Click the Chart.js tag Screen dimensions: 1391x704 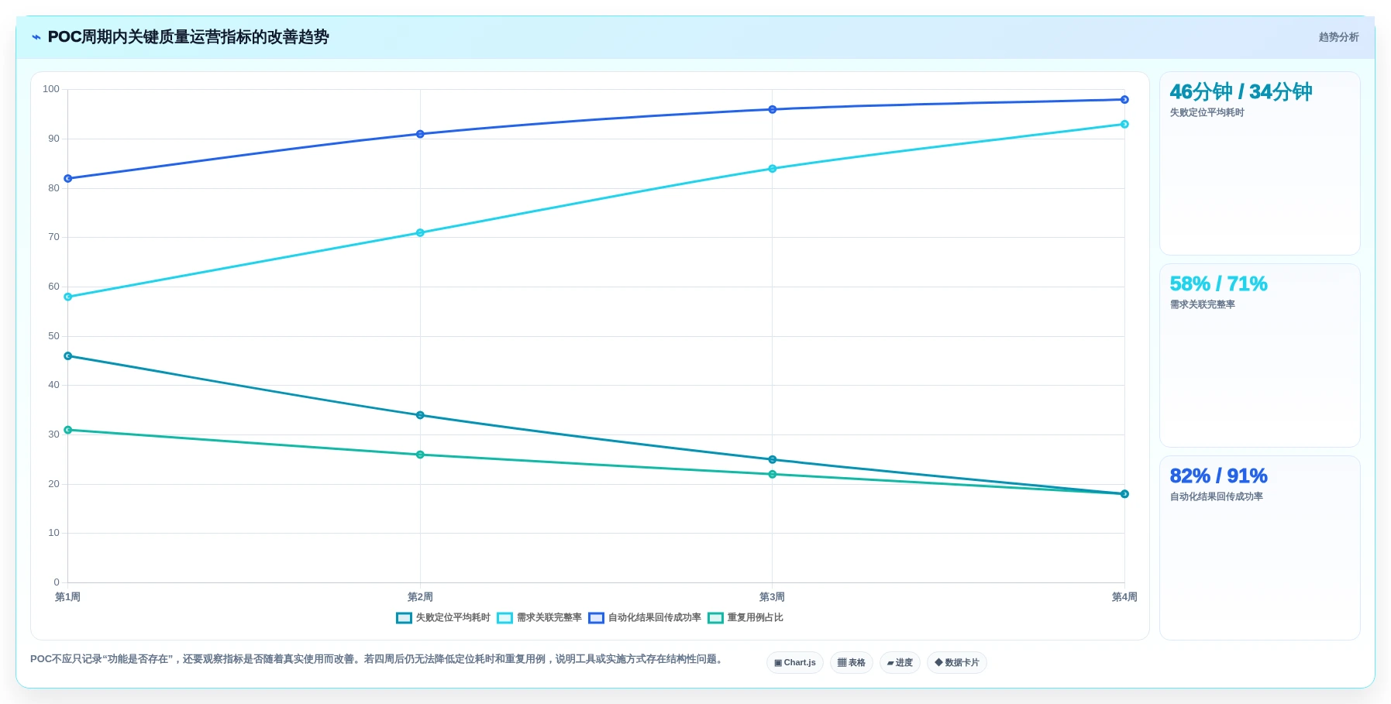pos(795,663)
